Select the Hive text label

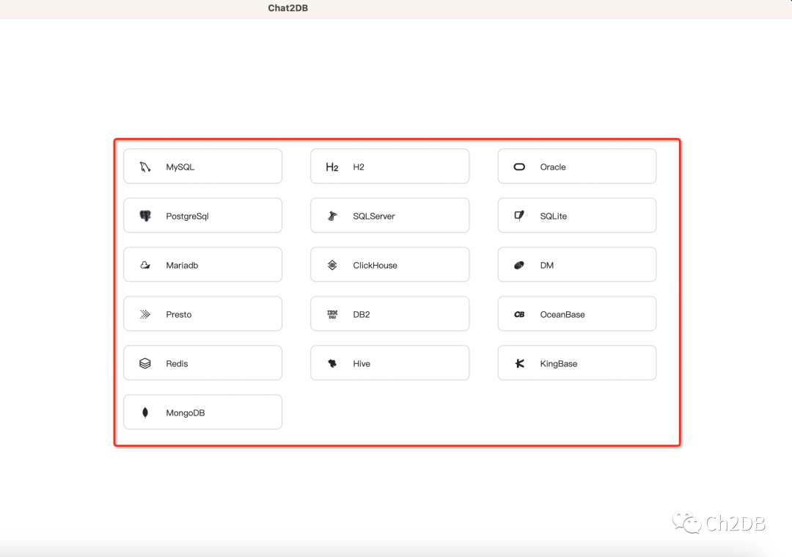[361, 363]
